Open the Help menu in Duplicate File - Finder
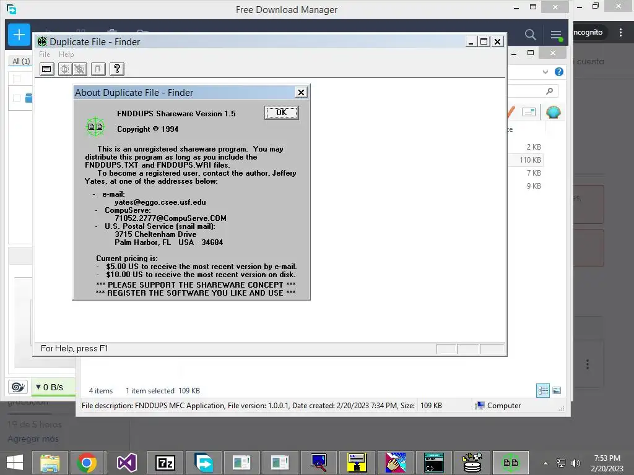Viewport: 634px width, 475px height. click(66, 54)
